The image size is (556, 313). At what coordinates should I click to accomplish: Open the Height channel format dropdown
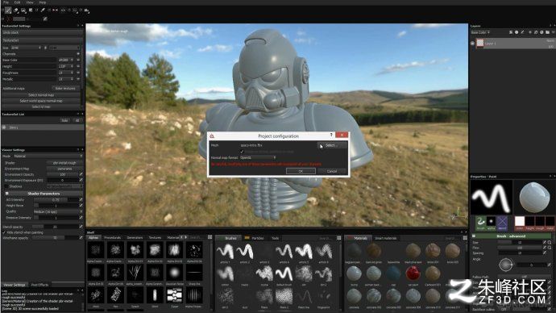tap(66, 66)
